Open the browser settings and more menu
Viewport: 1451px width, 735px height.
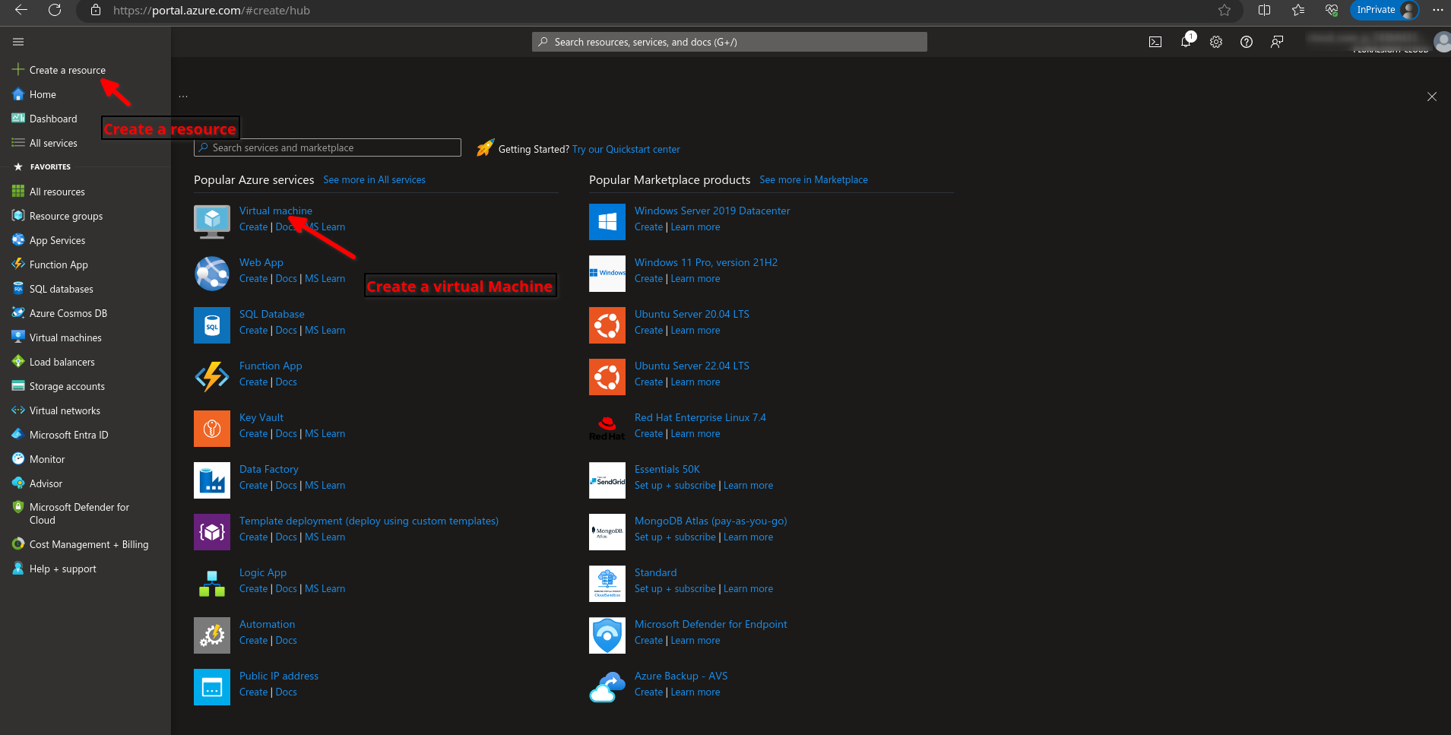click(x=1437, y=11)
